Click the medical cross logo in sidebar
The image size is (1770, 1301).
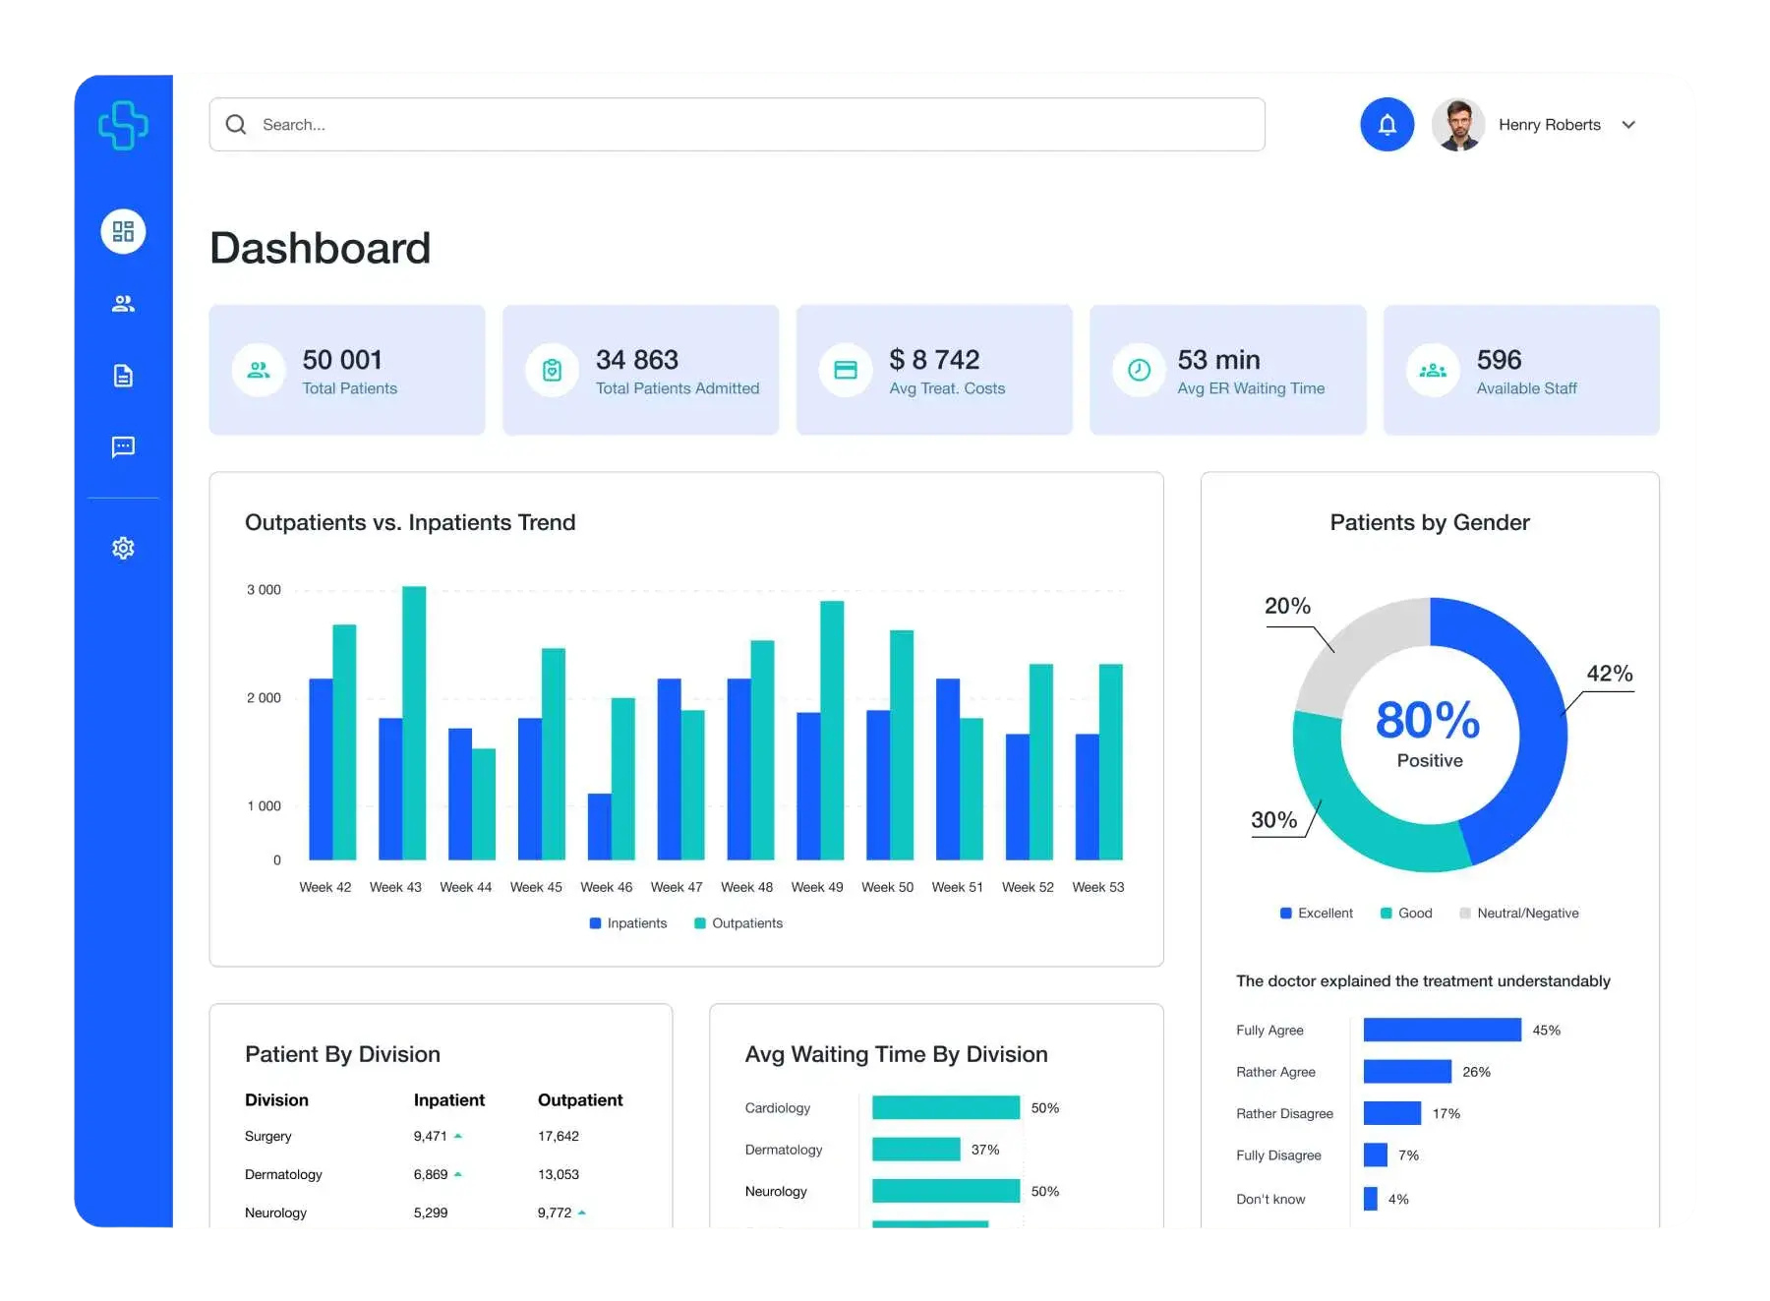click(x=123, y=125)
